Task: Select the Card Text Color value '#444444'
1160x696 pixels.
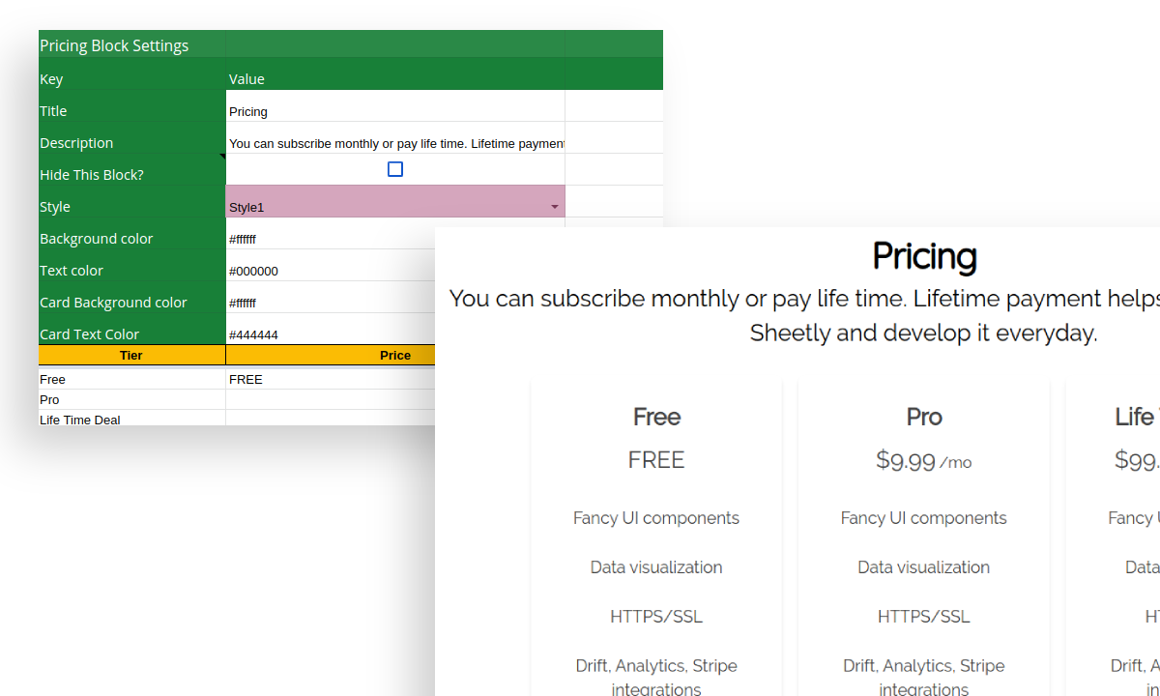Action: (x=331, y=330)
